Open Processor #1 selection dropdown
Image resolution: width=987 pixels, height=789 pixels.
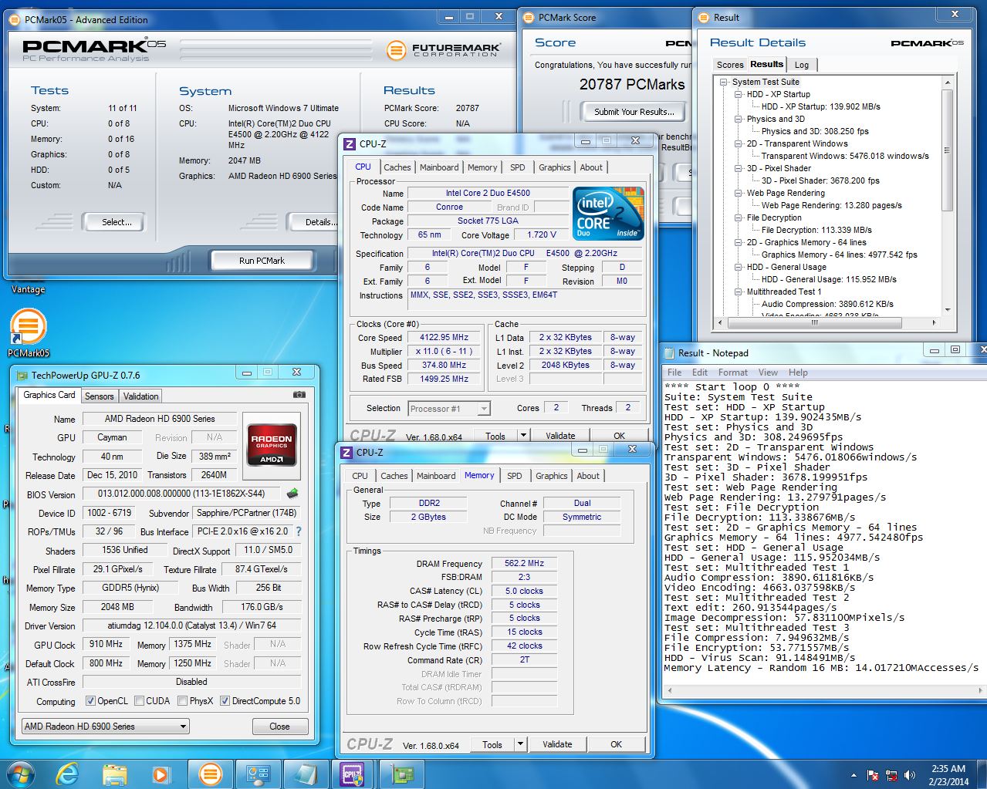pos(449,409)
